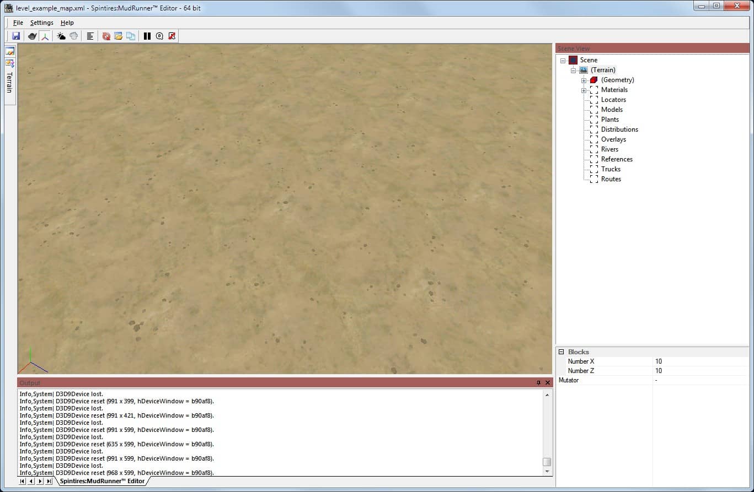The height and width of the screenshot is (492, 754).
Task: Click the teapot icon in toolbar
Action: 33,36
